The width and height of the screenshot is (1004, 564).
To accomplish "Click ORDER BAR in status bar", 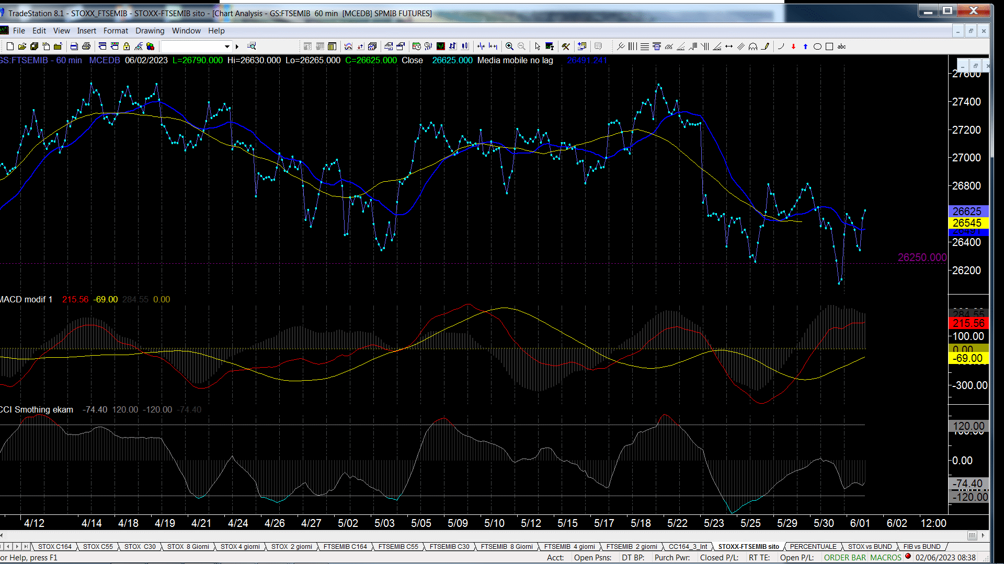I will [845, 558].
